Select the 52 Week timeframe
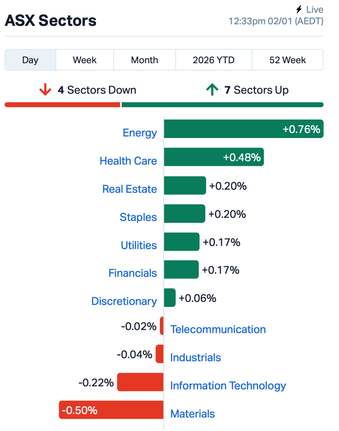 pos(287,60)
